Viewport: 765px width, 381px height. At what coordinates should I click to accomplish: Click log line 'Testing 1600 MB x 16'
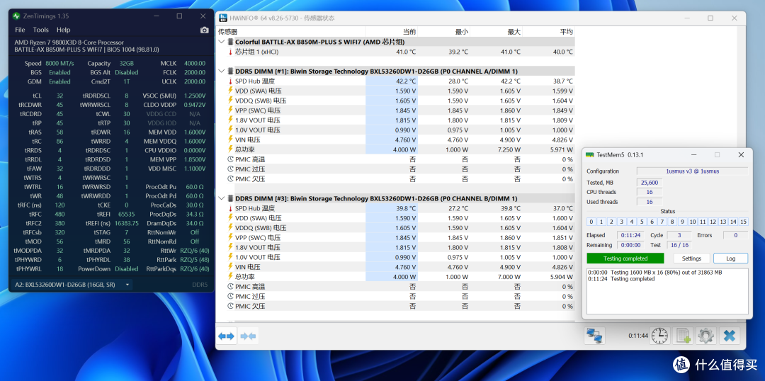(655, 273)
